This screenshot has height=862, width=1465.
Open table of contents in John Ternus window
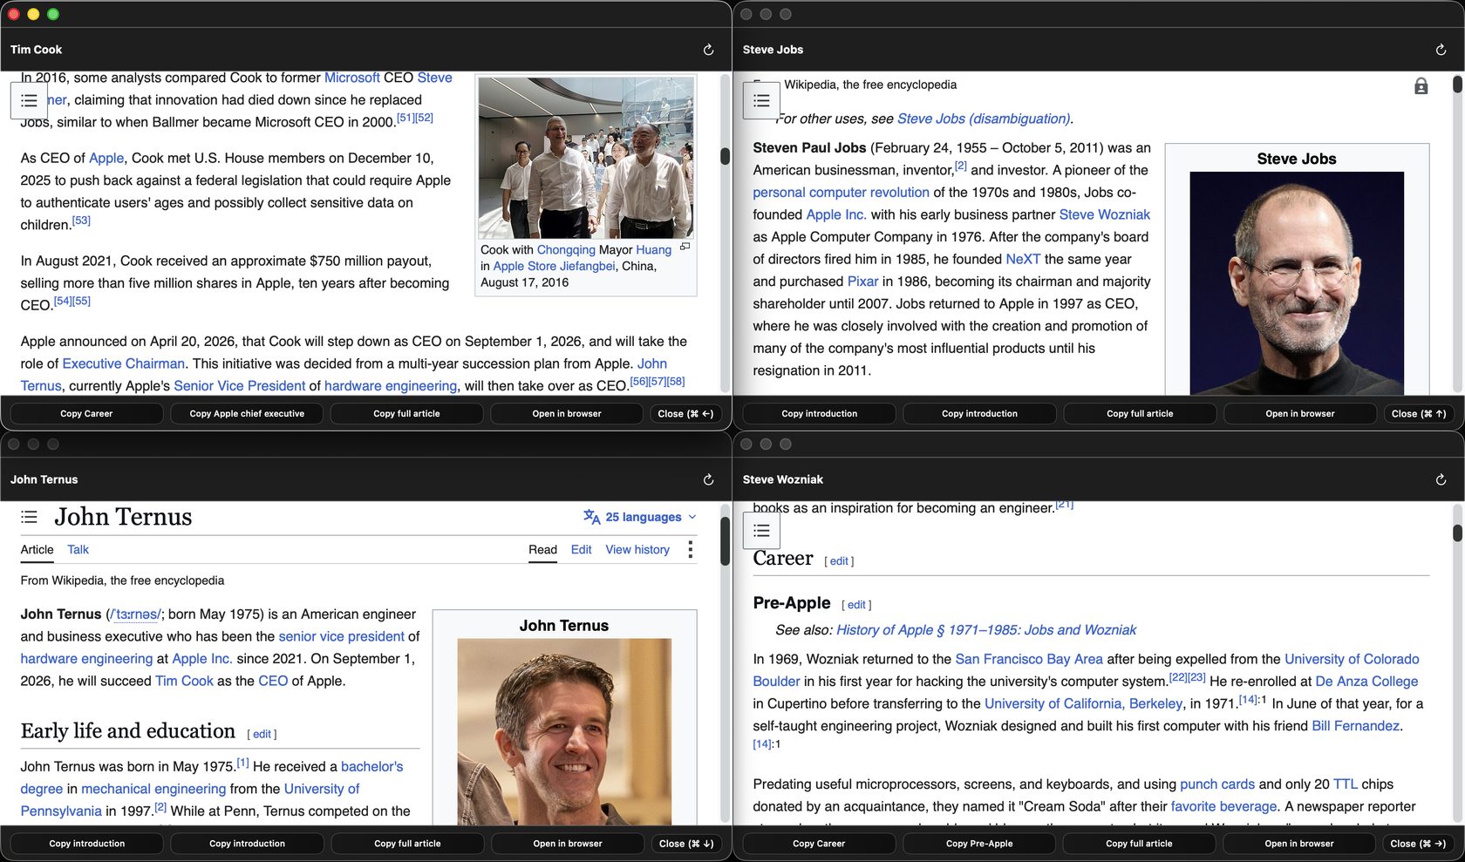tap(29, 517)
